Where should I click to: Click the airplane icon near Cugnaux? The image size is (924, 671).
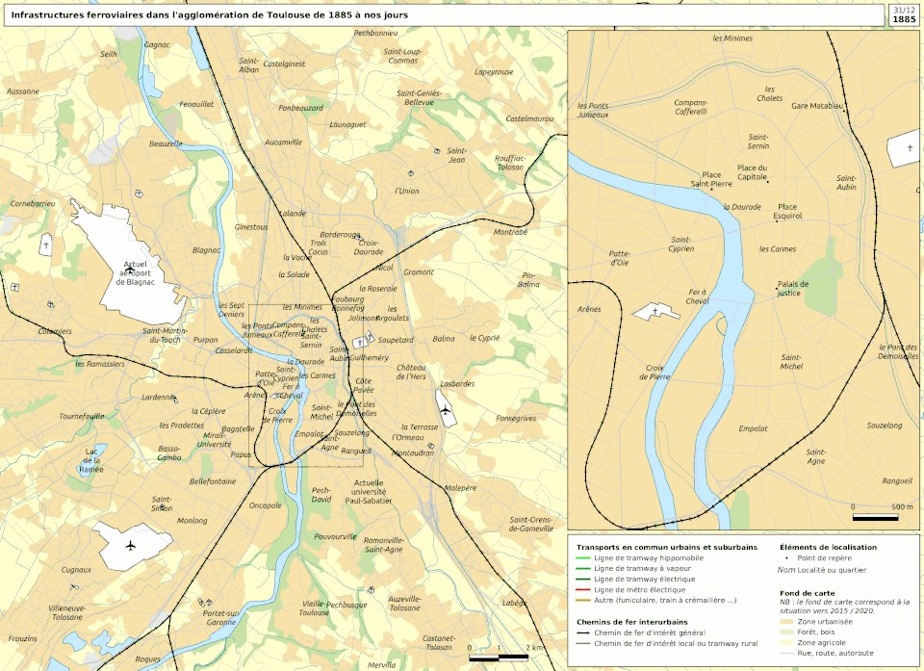[x=132, y=546]
